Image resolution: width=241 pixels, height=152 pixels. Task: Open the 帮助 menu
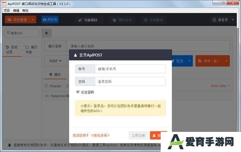[x=25, y=10]
